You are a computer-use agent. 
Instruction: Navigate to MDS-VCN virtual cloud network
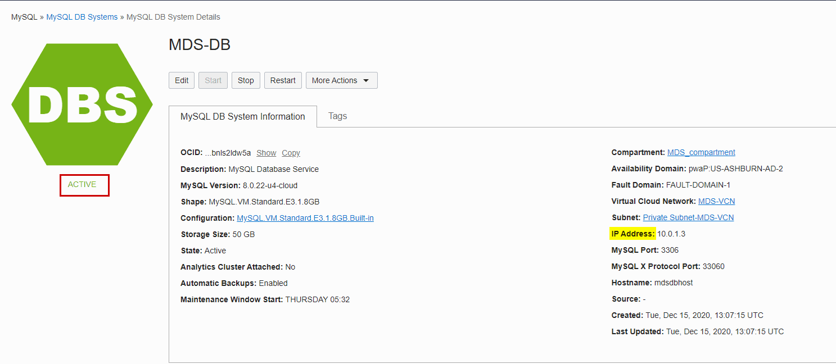pos(716,201)
